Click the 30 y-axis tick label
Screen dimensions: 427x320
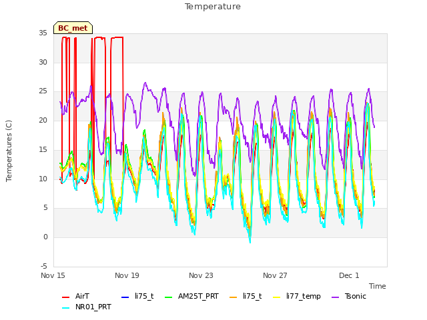pos(43,62)
